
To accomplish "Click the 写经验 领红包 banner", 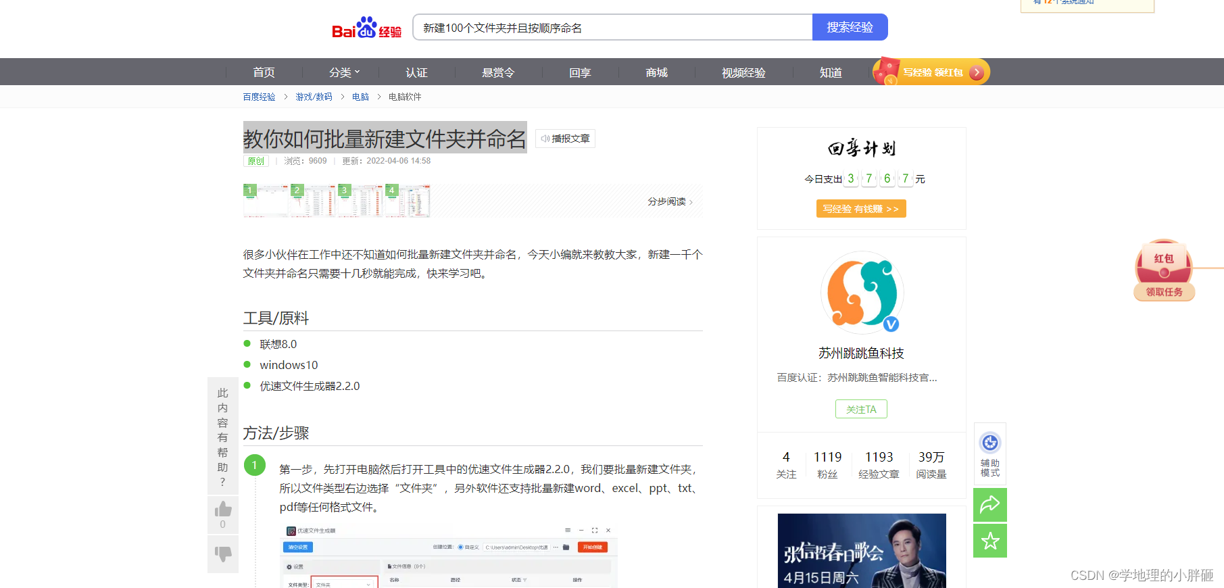I will click(931, 72).
